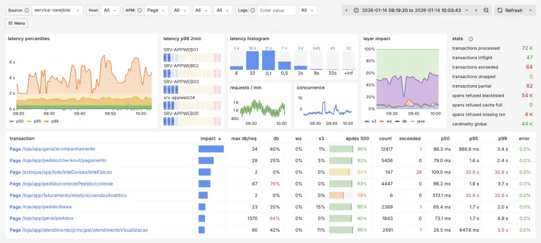
Task: Open /estoque/app/lote/loteDivisao/loteEdicao transaction link
Action: [61, 172]
